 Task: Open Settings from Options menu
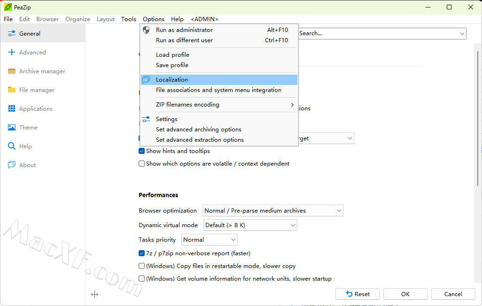pos(219,119)
